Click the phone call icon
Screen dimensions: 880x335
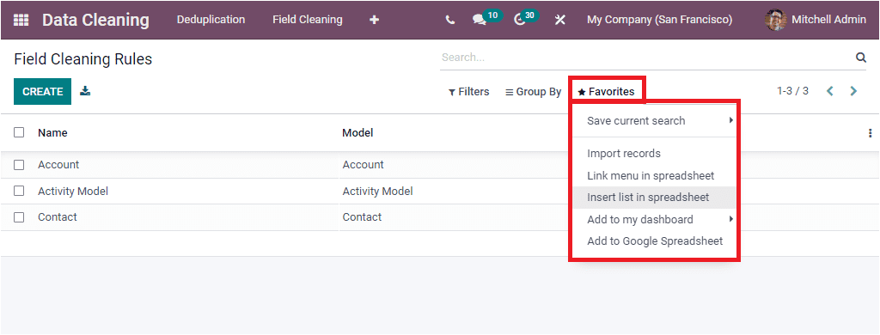click(449, 21)
